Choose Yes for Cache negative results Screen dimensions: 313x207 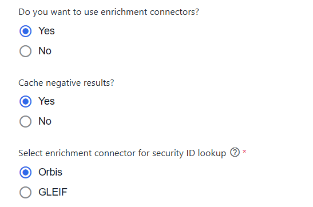25,102
